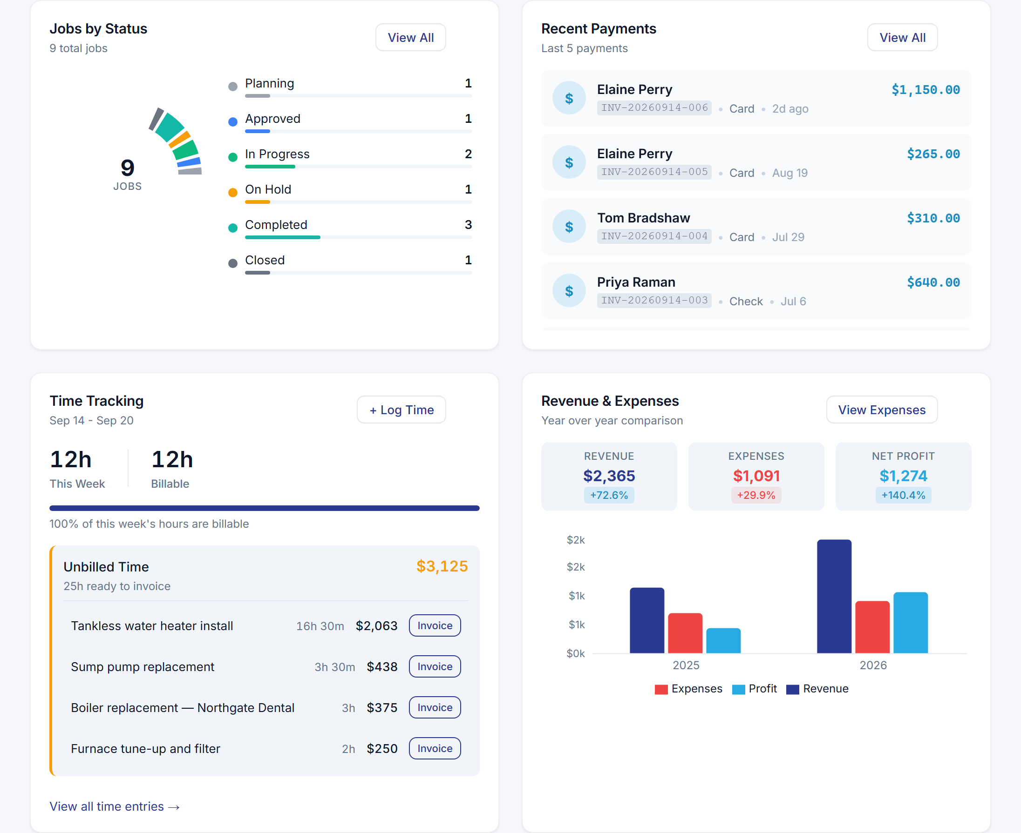The image size is (1021, 833).
Task: Click the Approved status label
Action: [x=273, y=119]
